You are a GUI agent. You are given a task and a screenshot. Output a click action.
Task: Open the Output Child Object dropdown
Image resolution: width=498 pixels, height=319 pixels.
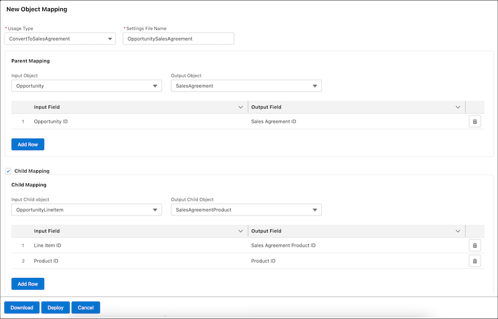click(246, 210)
